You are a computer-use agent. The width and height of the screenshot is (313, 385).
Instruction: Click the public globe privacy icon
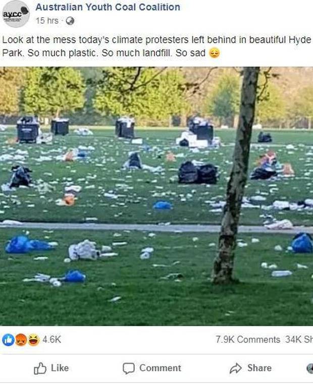pos(70,21)
